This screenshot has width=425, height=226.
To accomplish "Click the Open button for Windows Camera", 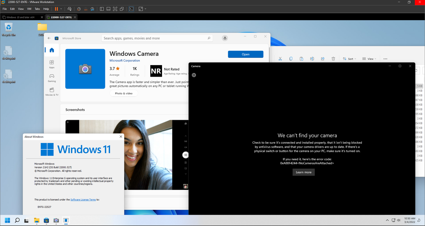I will [246, 54].
